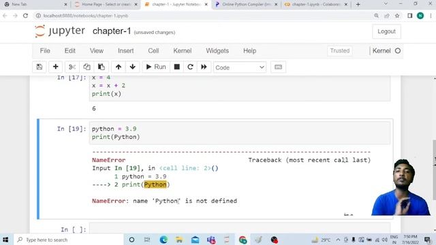Open Microsoft Teams from the taskbar
Viewport: 436px width, 245px height.
pos(211,240)
